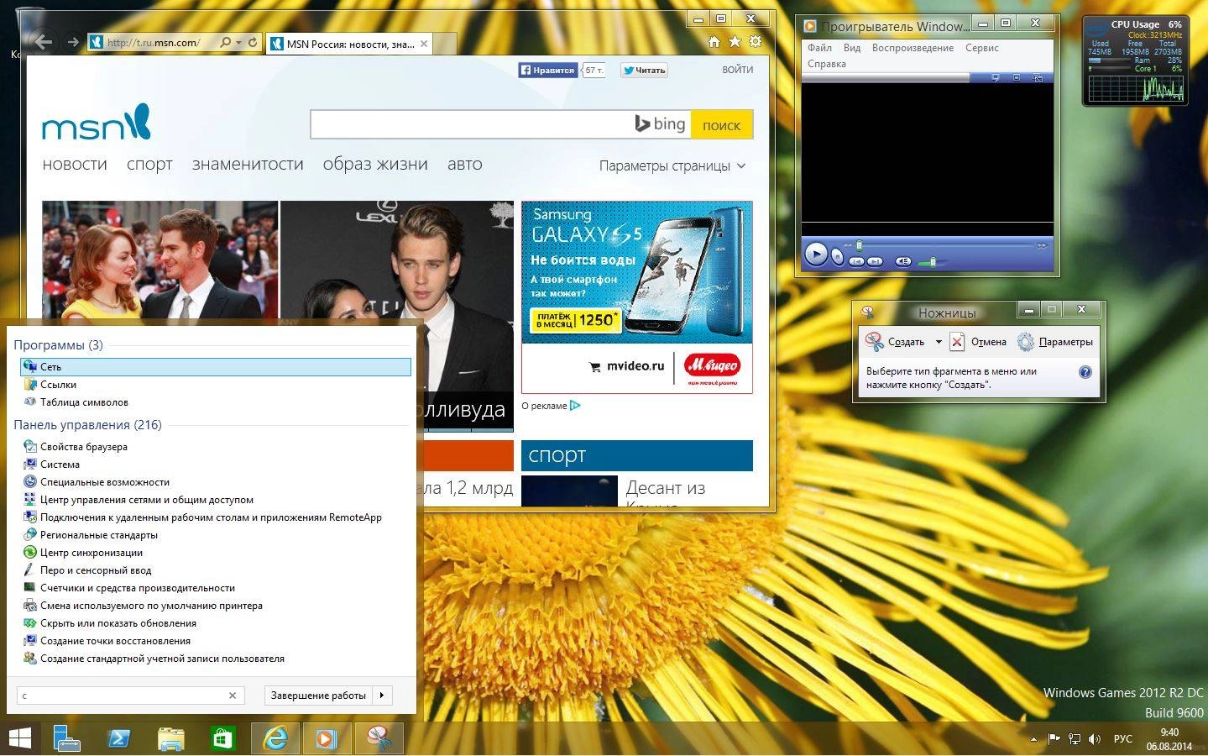
Task: Open Server Manager from taskbar
Action: (x=66, y=739)
